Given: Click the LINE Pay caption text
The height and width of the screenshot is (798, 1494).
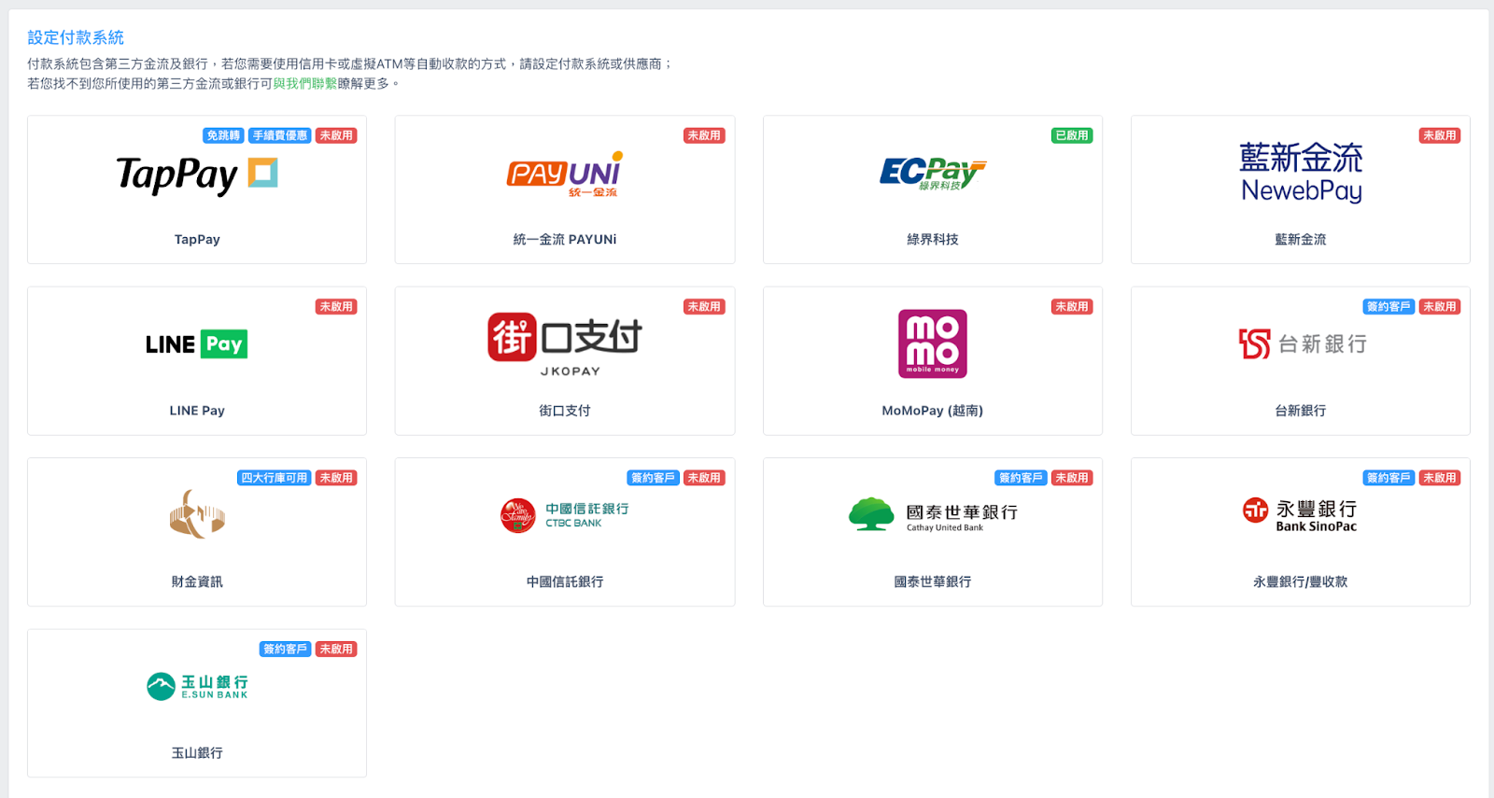Looking at the screenshot, I should coord(197,411).
